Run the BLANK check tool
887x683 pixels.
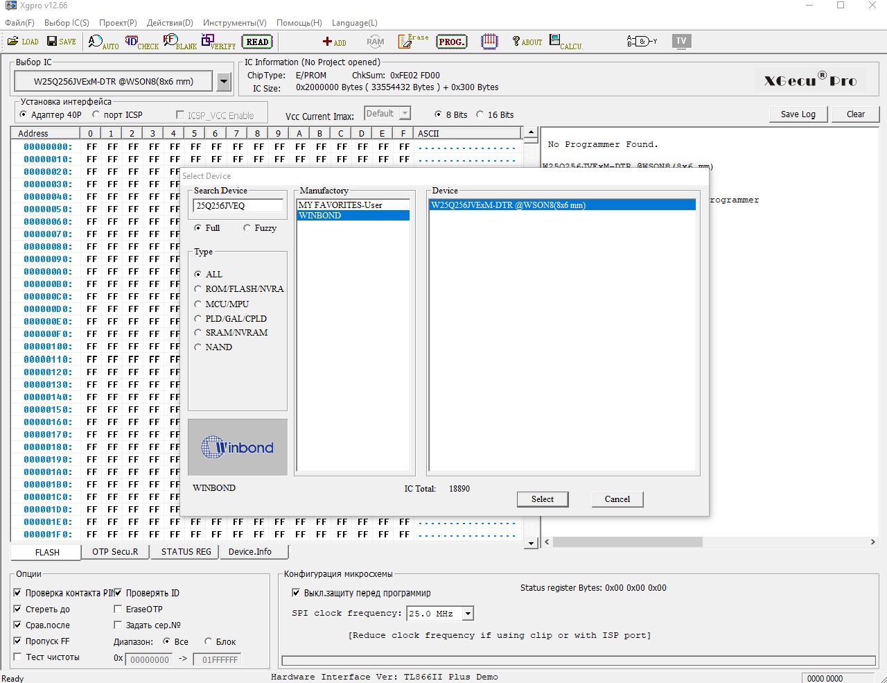[x=179, y=42]
